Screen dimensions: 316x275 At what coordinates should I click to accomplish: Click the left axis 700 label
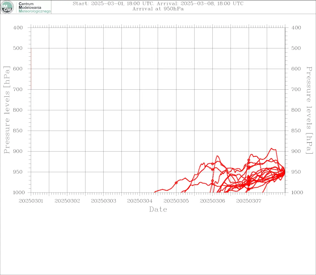18,89
